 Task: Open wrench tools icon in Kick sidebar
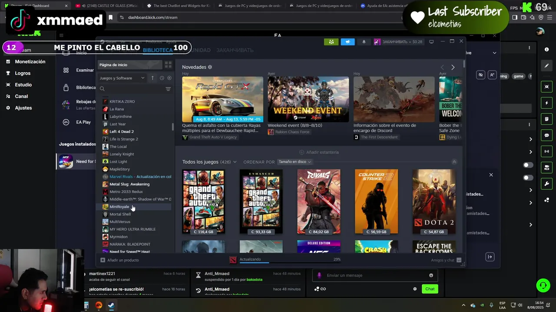pos(546,184)
